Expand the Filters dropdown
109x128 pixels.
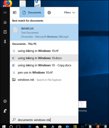pos(70,13)
